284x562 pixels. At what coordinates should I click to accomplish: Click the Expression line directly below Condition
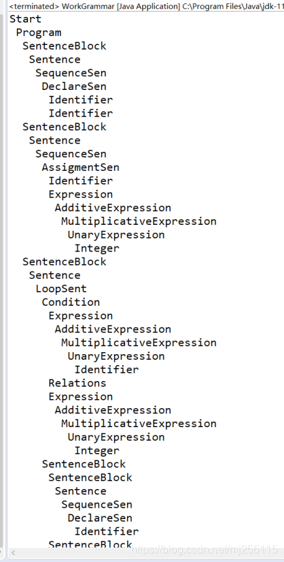click(80, 316)
